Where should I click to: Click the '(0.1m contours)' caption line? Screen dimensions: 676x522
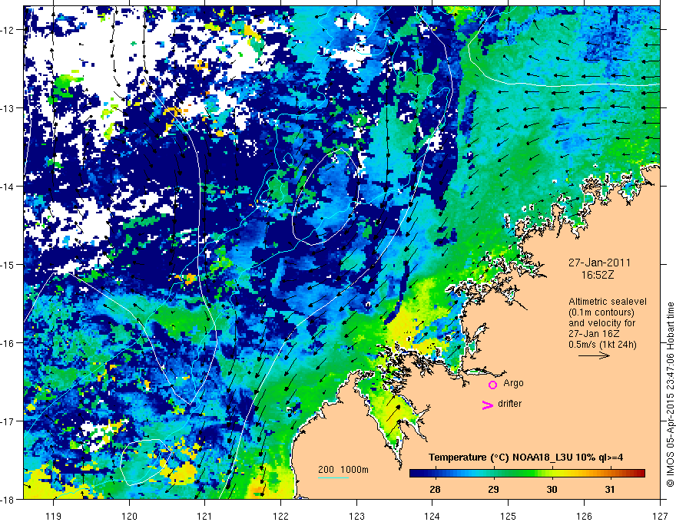click(601, 312)
